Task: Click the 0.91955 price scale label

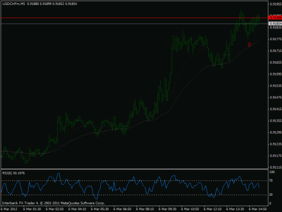Action: coord(276,4)
